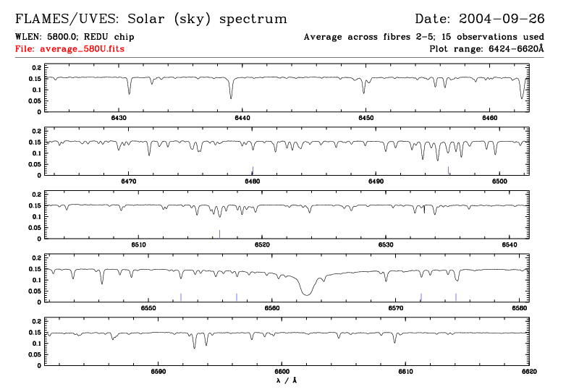Click the "Date: 2004-09-26" text

[479, 19]
